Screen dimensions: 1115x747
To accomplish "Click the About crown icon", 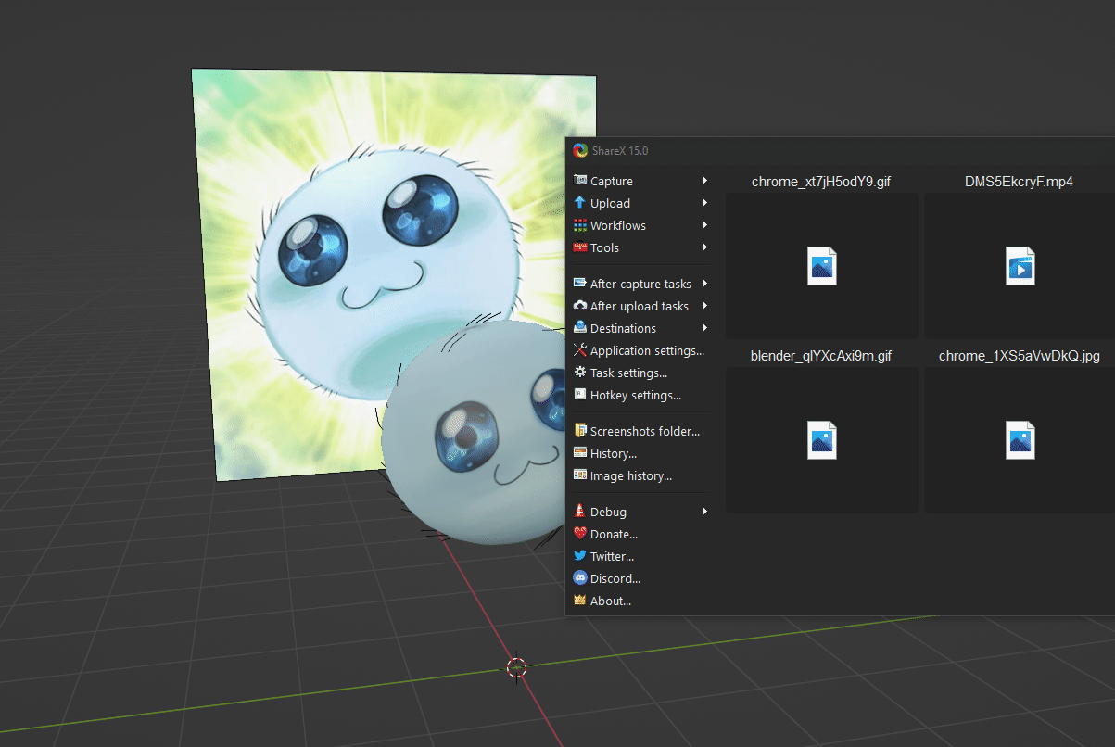I will [580, 601].
